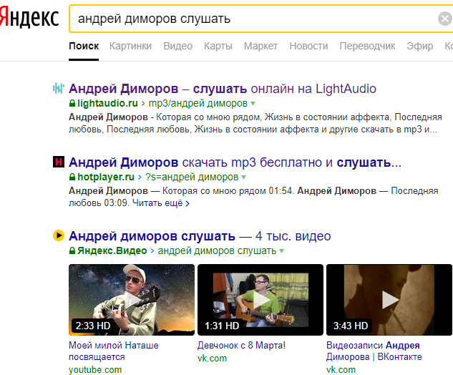Expand Яндекс.Видео result dropdown arrow
Viewport: 453px width, 375px height.
282,250
